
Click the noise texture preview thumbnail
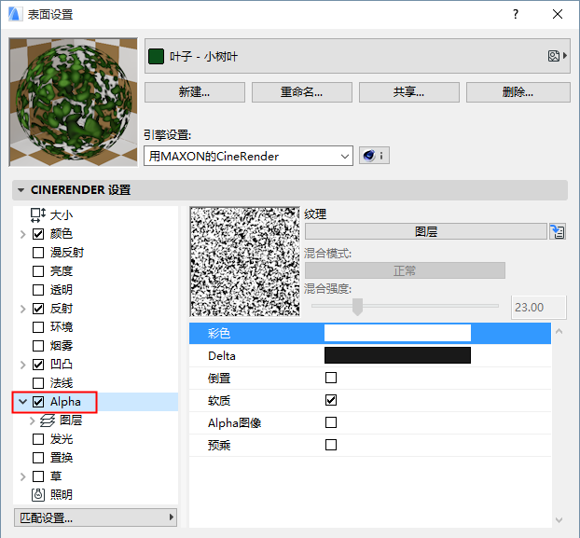(245, 262)
